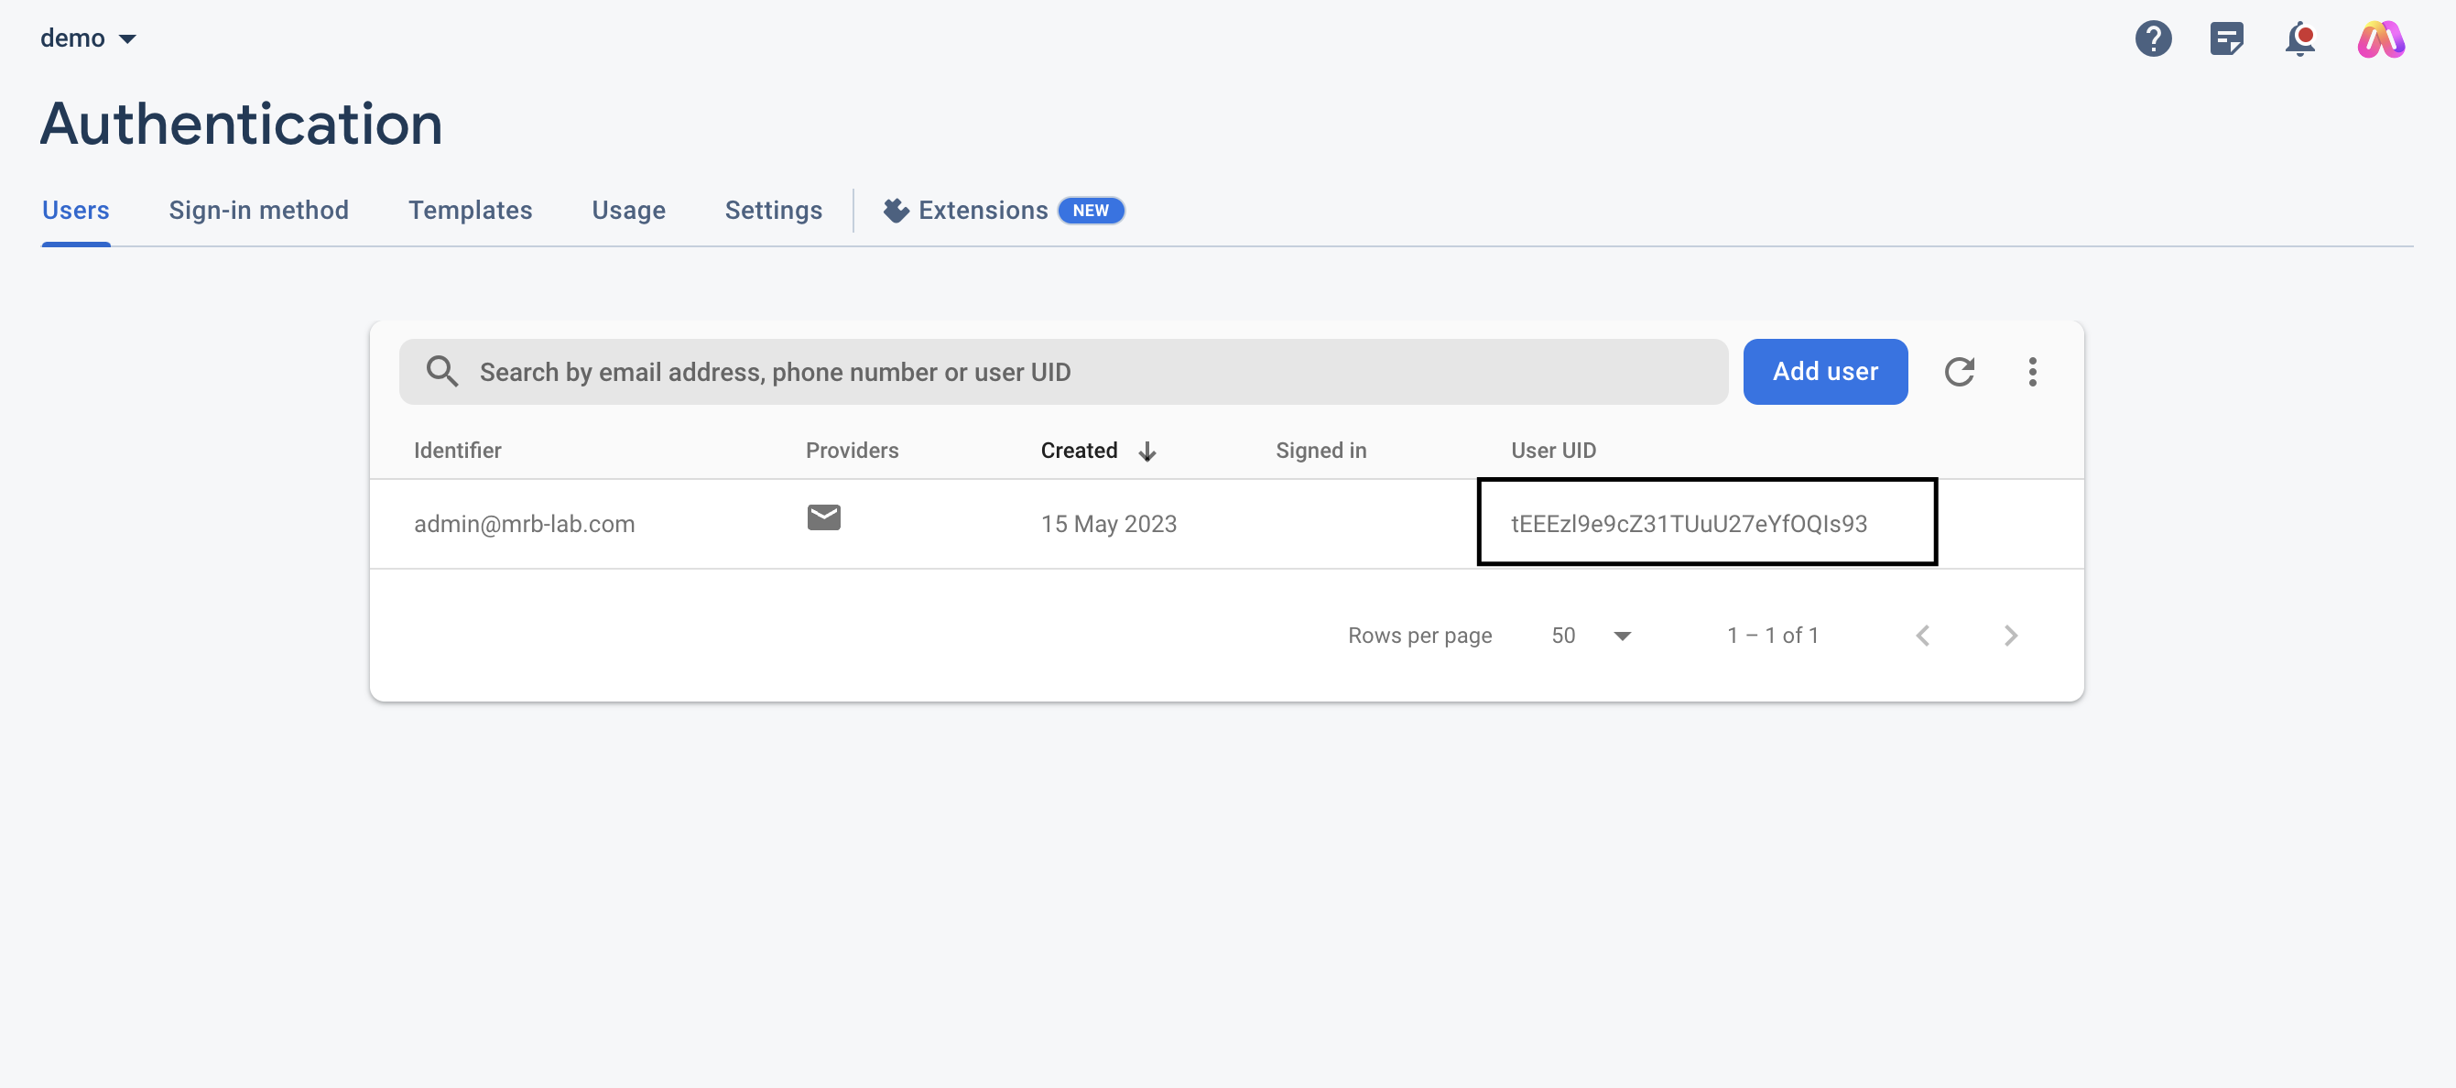Click the email provider envelope icon
This screenshot has height=1088, width=2456.
(x=823, y=517)
